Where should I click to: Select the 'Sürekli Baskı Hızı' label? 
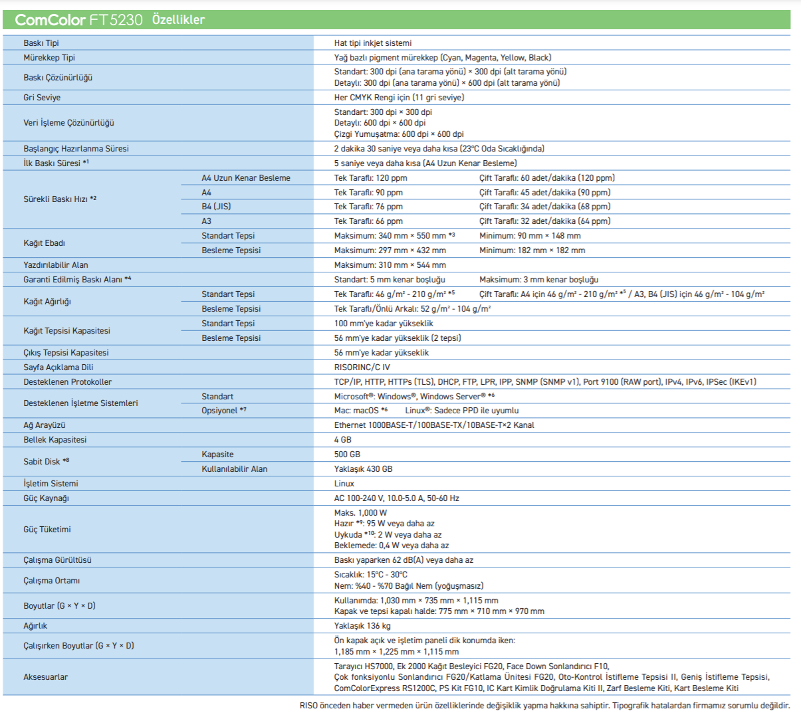pyautogui.click(x=60, y=199)
